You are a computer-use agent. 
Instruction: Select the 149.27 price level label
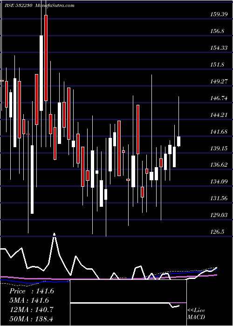[219, 81]
